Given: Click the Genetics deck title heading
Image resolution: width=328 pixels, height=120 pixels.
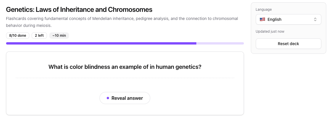Looking at the screenshot, I should tap(79, 10).
